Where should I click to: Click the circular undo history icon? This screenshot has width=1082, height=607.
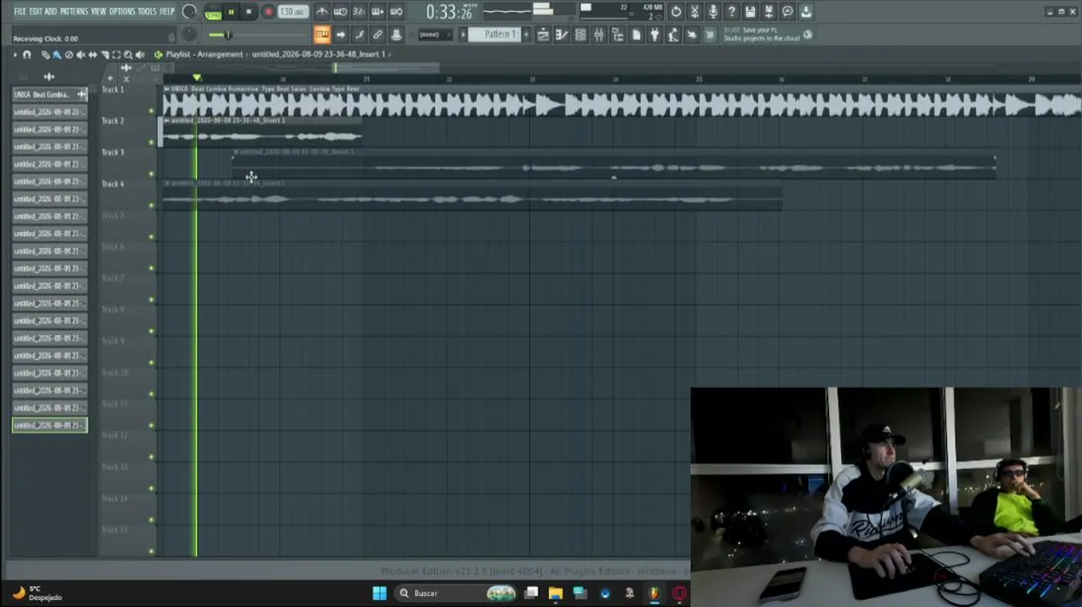point(676,12)
